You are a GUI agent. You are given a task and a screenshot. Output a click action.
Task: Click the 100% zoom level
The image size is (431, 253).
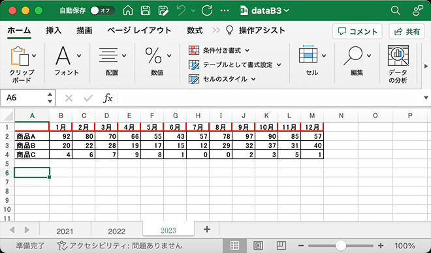404,245
